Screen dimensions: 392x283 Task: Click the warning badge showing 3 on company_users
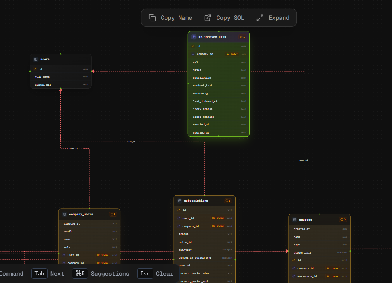(x=113, y=214)
